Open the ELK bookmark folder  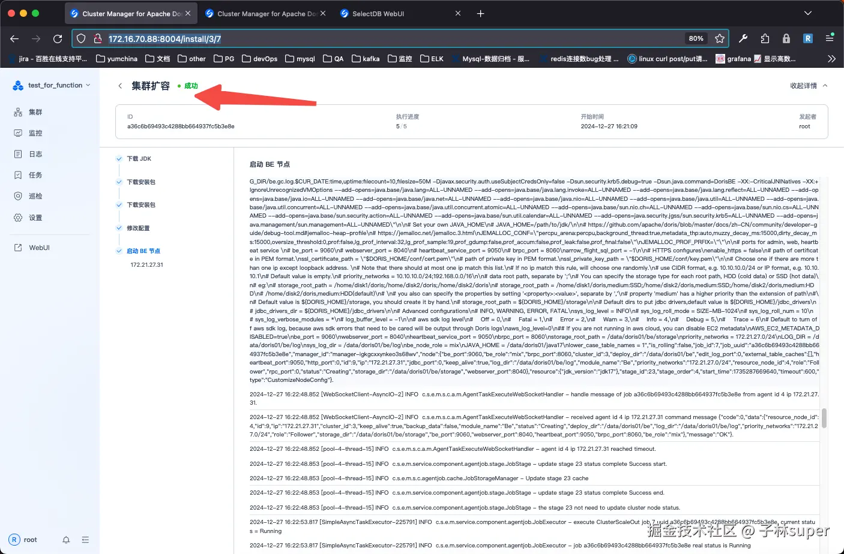(x=432, y=59)
